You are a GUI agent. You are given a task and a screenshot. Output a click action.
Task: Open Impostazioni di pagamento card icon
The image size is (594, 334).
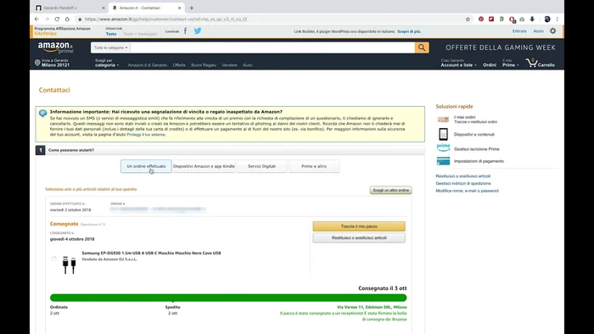pos(443,161)
